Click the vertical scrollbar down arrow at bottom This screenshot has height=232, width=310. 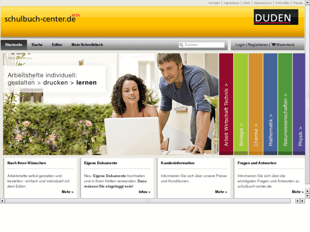(x=307, y=196)
